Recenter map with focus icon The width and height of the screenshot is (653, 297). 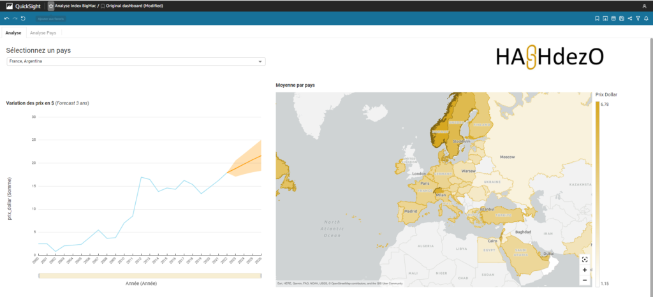585,259
